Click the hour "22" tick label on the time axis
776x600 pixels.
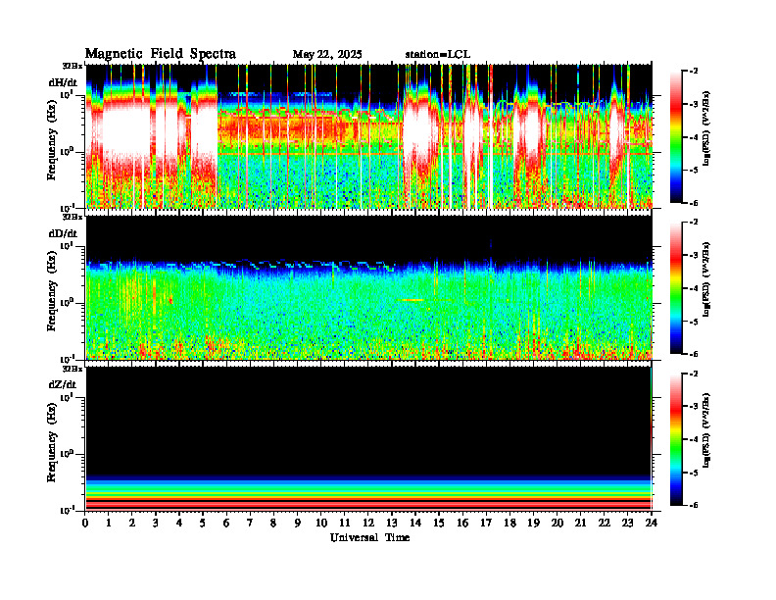click(604, 523)
